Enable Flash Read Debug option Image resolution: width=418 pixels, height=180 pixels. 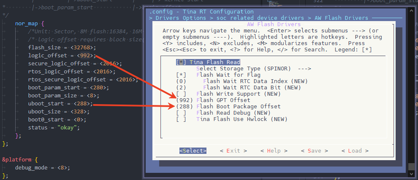tap(179, 113)
